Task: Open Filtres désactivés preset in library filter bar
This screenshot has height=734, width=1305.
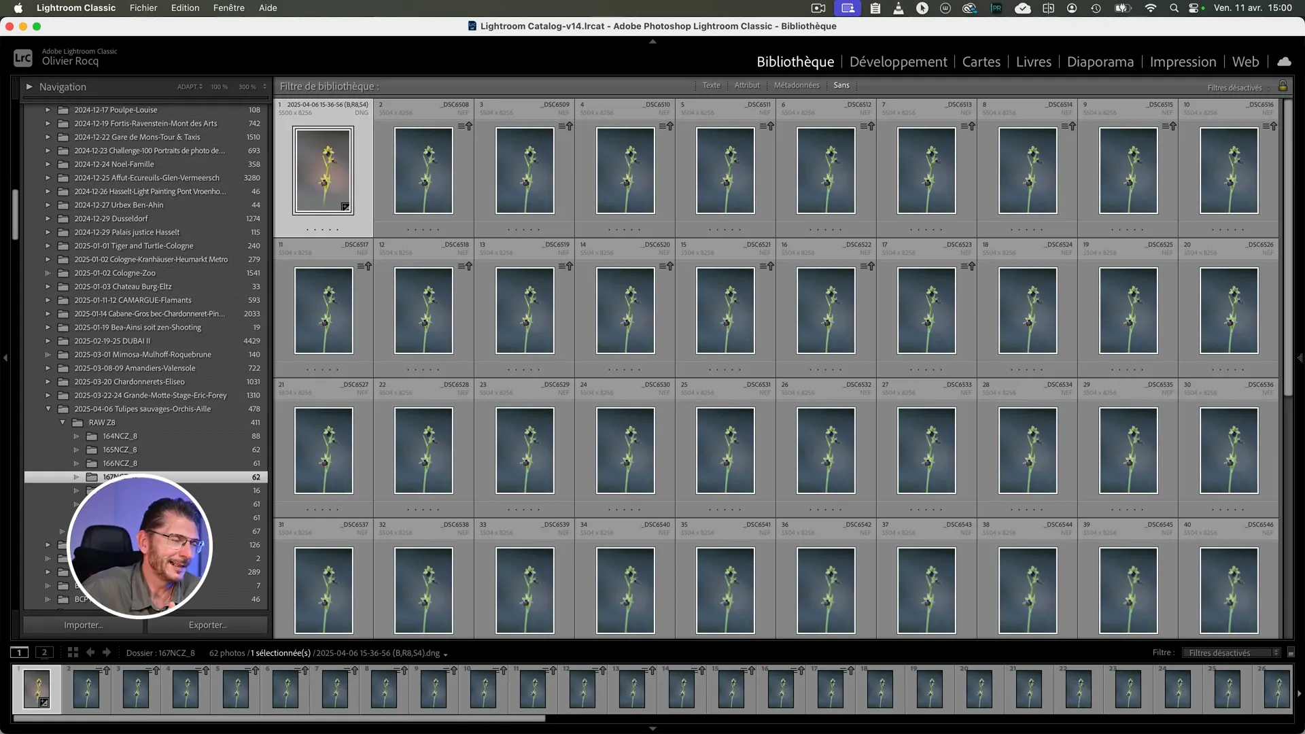Action: click(1238, 88)
